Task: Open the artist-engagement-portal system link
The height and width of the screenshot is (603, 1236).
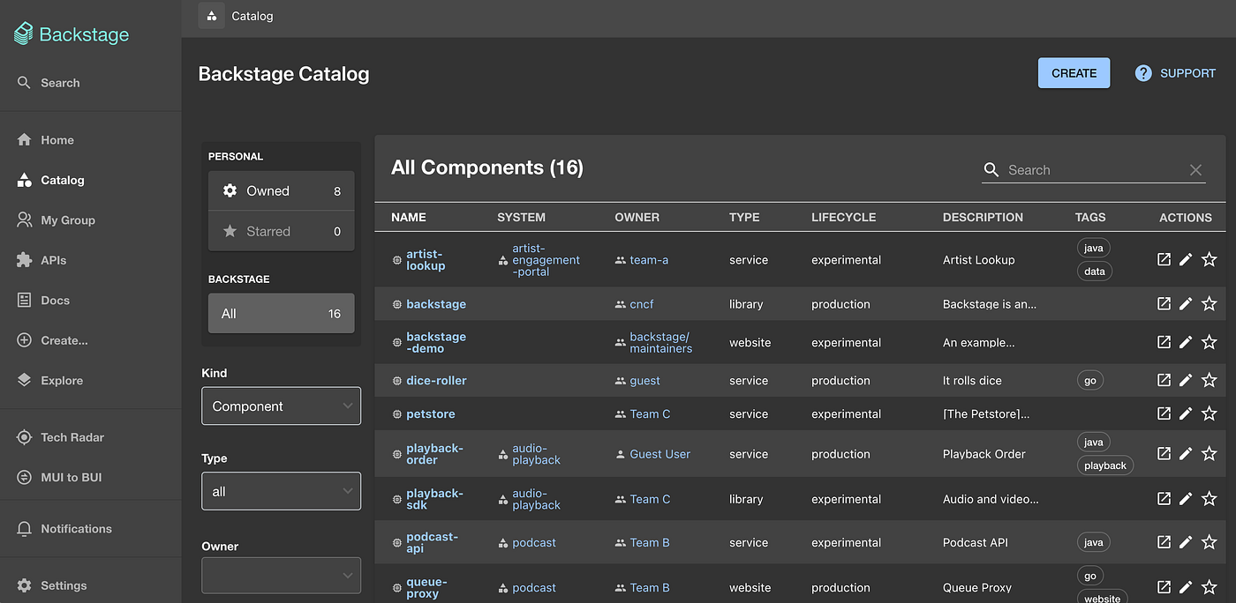Action: 546,260
